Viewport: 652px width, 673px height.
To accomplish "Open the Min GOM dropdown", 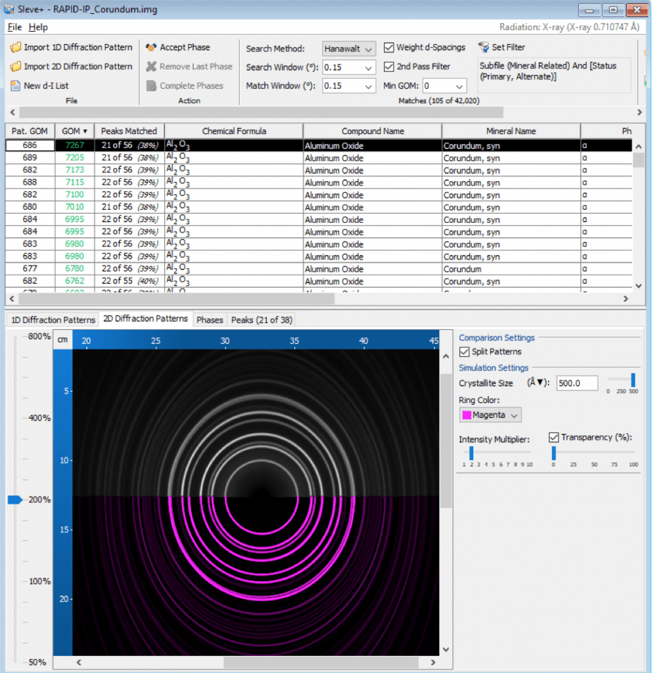I will pyautogui.click(x=444, y=86).
